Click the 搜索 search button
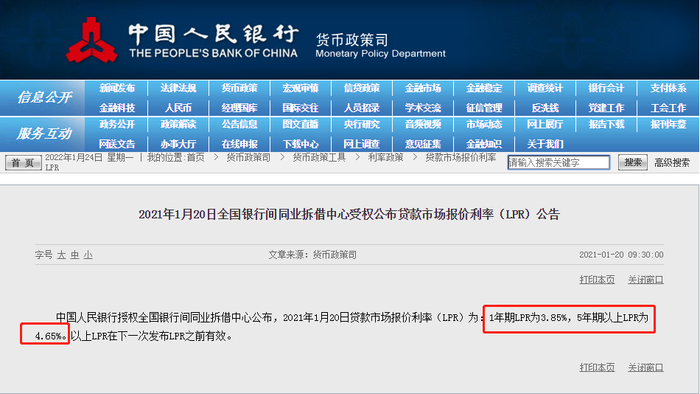 632,162
